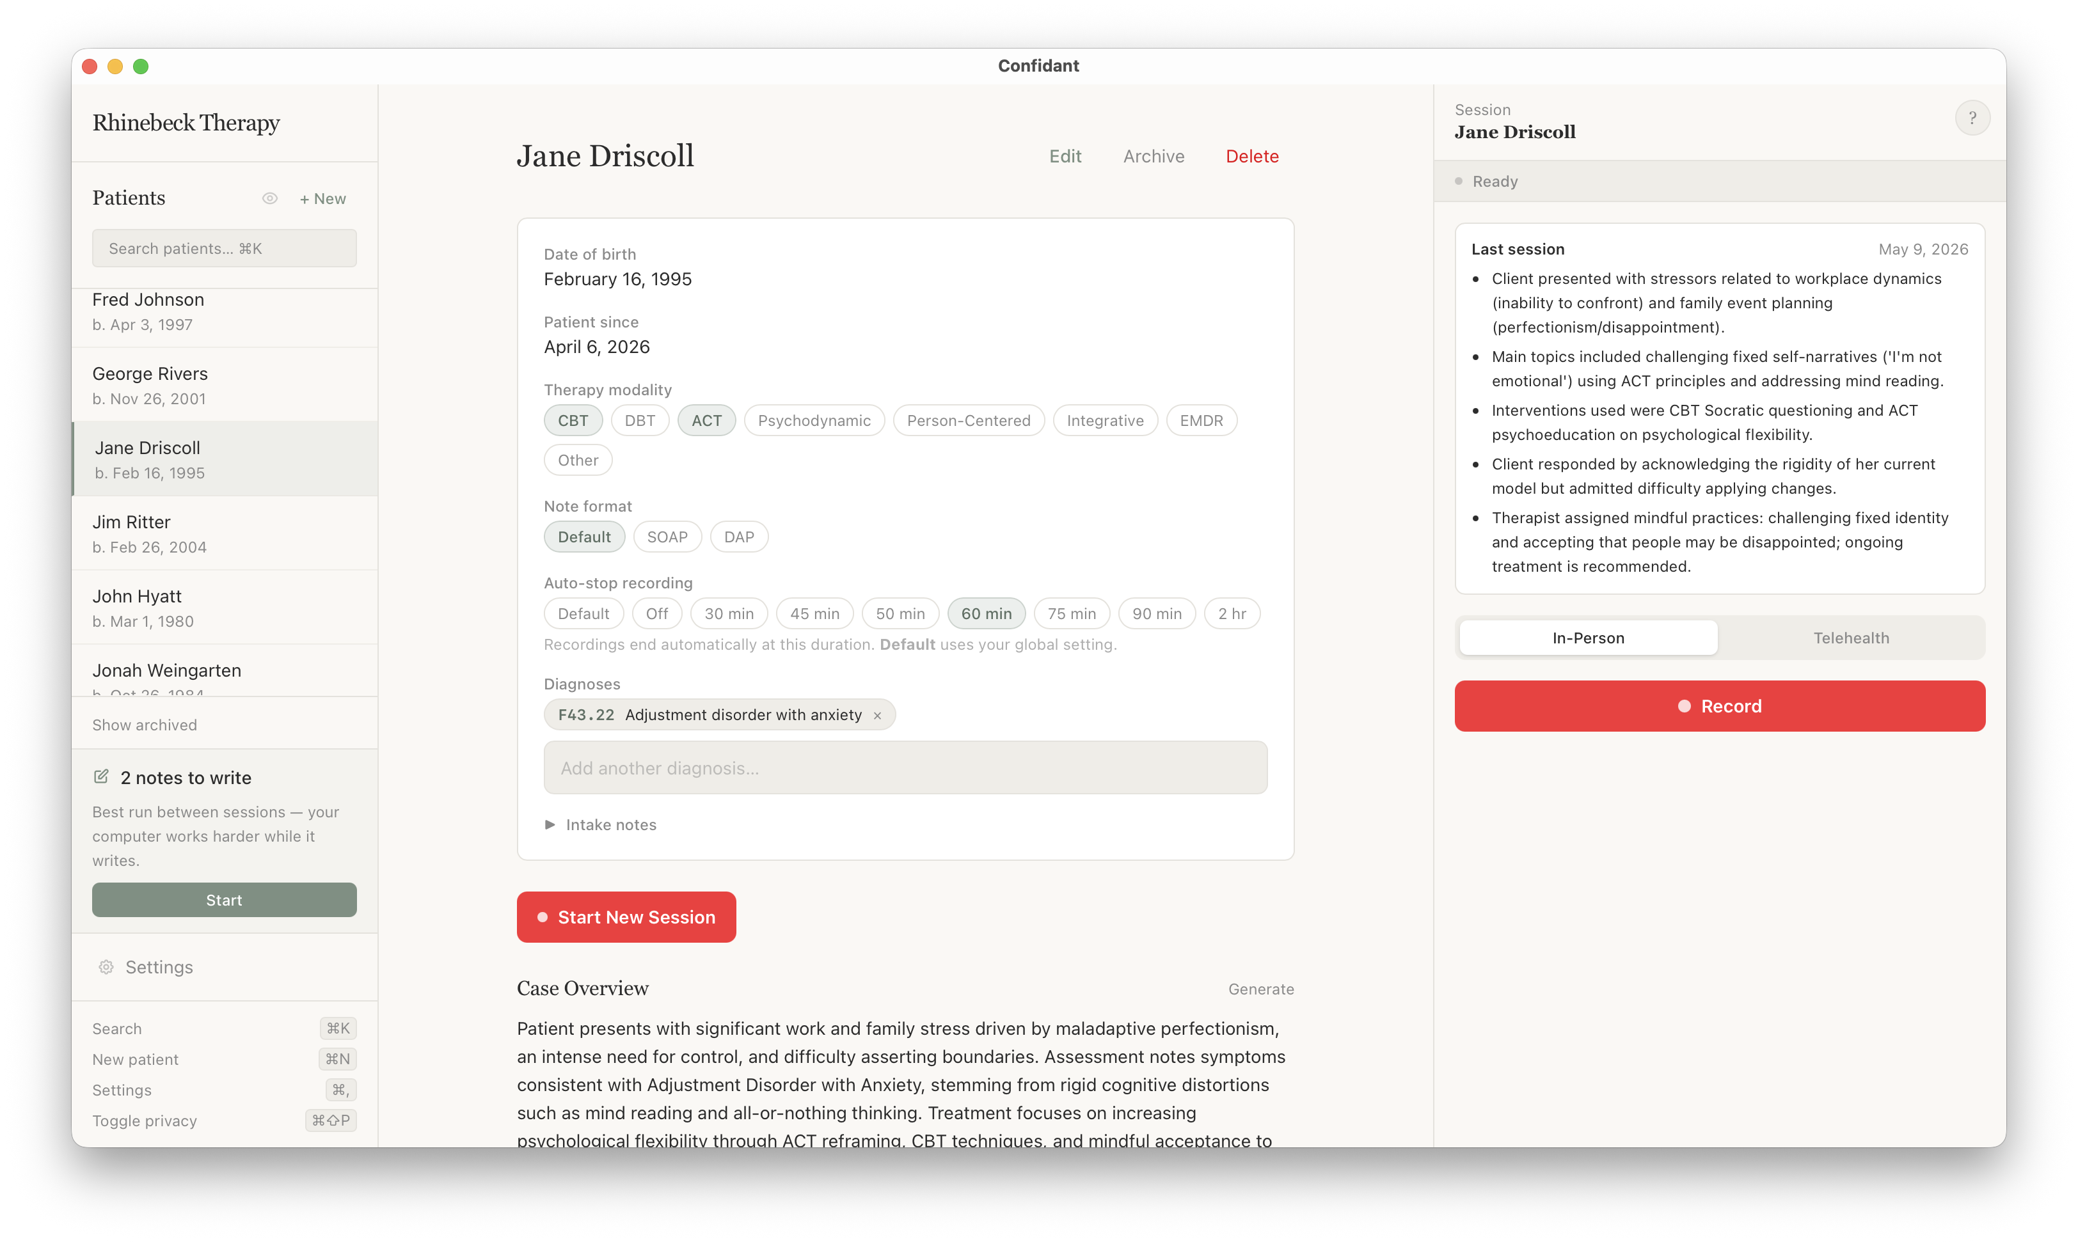2078x1242 pixels.
Task: Add a new patient with + New
Action: tap(323, 198)
